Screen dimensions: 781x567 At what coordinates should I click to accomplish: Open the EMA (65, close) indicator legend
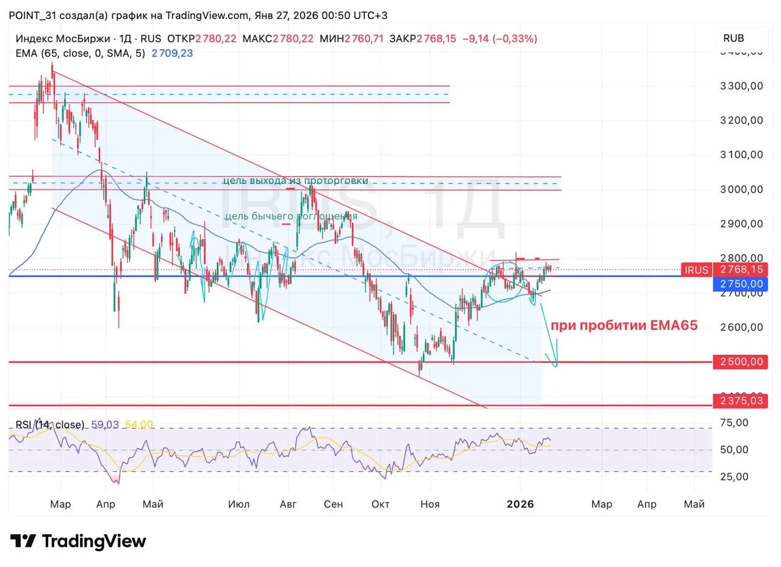click(x=79, y=54)
